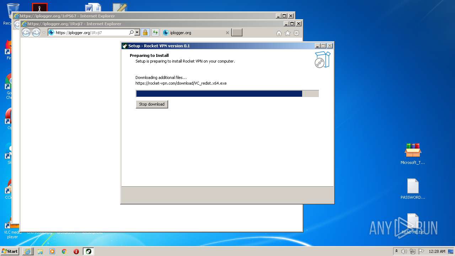The height and width of the screenshot is (256, 455).
Task: Click the security lock icon
Action: [x=145, y=33]
